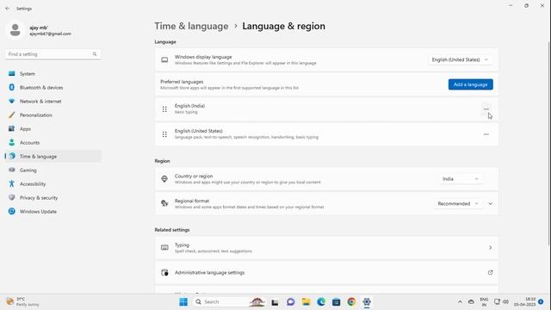
Task: Open the clock and date in the taskbar
Action: [x=524, y=302]
